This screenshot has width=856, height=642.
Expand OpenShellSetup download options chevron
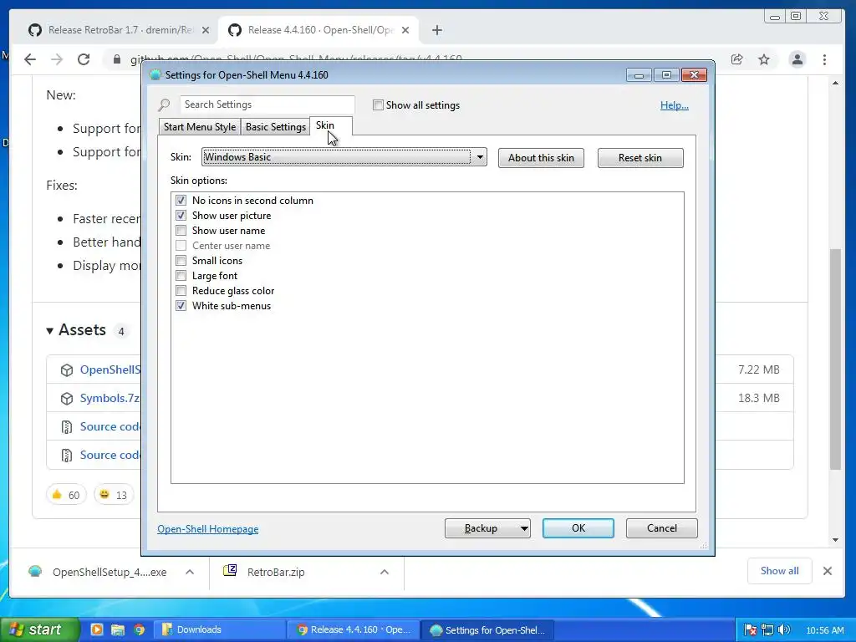click(x=190, y=572)
